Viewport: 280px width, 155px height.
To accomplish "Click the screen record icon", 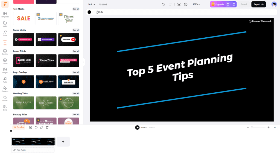I will [x=179, y=4].
